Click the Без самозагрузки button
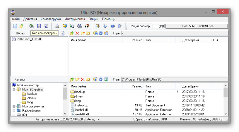The height and width of the screenshot is (132, 239). click(45, 33)
